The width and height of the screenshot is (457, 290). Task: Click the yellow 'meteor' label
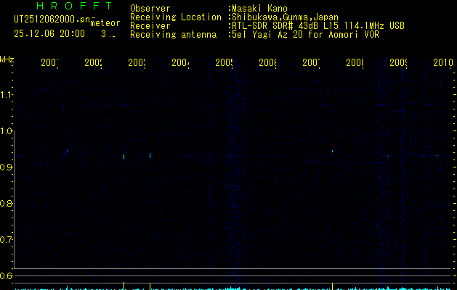point(105,23)
